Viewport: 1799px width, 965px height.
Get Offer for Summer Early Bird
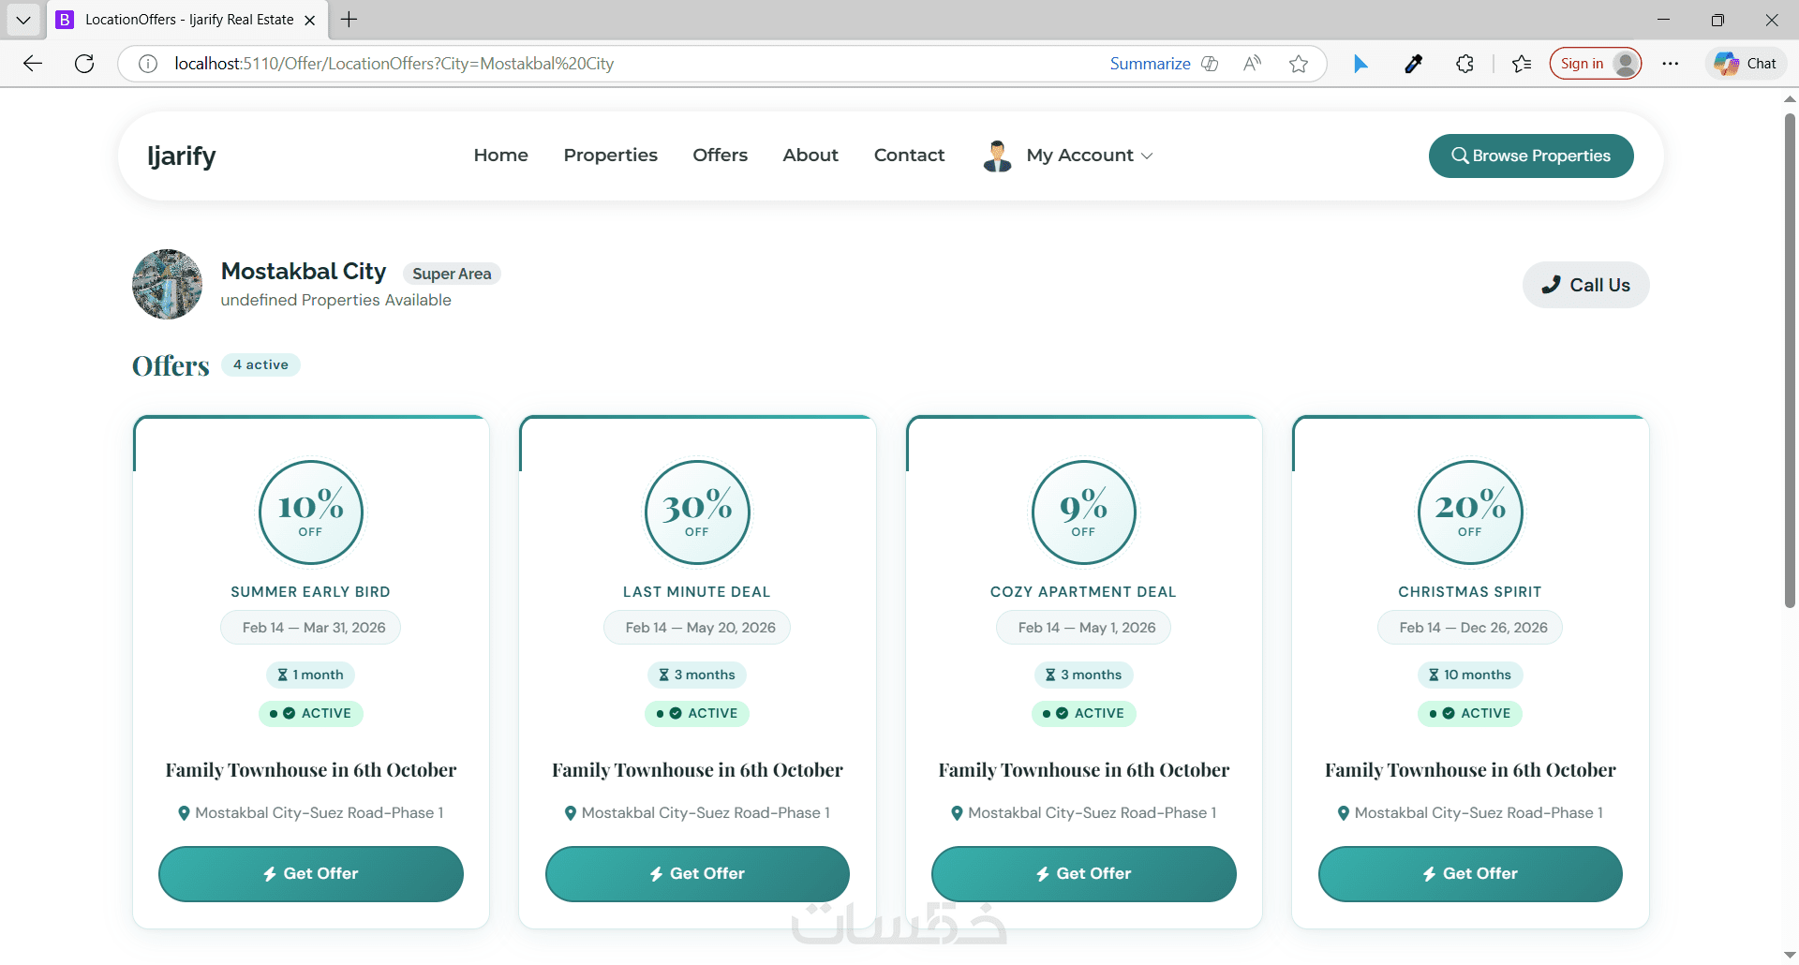click(311, 874)
